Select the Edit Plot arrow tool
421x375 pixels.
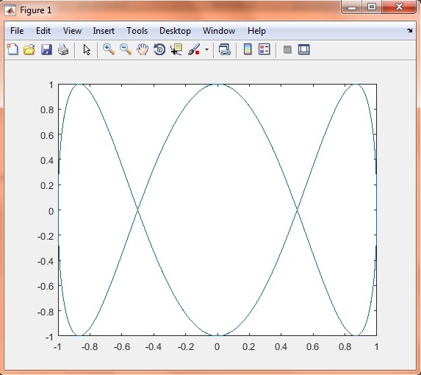[x=87, y=50]
